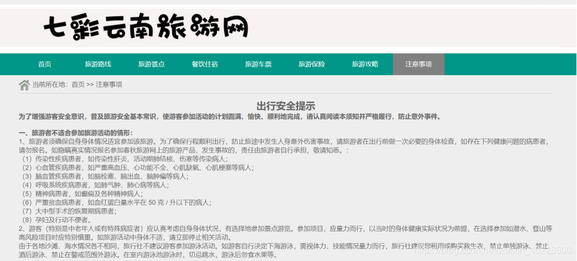The width and height of the screenshot is (577, 261).
Task: Go to the 旅游路线 menu item
Action: tap(98, 64)
